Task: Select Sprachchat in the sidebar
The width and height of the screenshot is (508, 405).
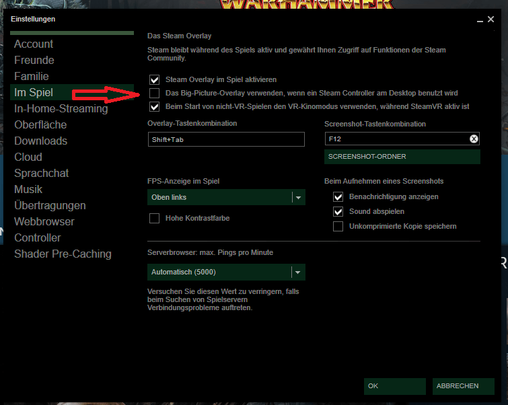Action: [x=42, y=174]
